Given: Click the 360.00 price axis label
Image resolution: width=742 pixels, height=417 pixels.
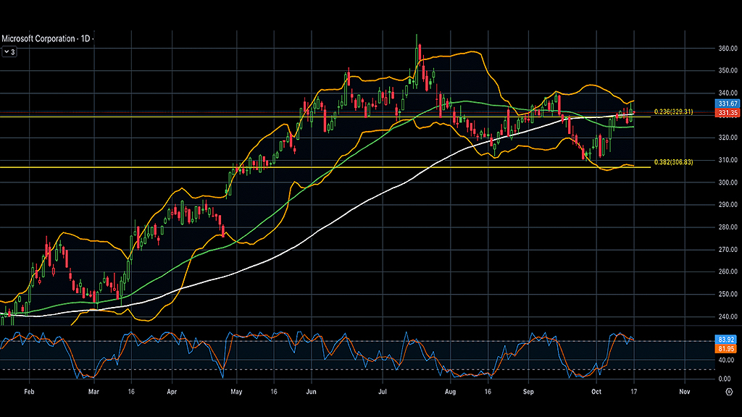Looking at the screenshot, I should click(728, 49).
